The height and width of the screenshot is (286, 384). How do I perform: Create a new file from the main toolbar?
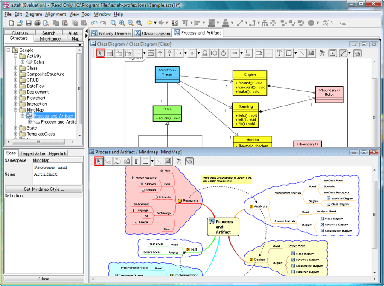click(x=12, y=23)
